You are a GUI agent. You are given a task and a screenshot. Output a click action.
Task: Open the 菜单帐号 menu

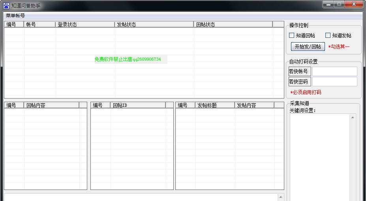tap(15, 16)
